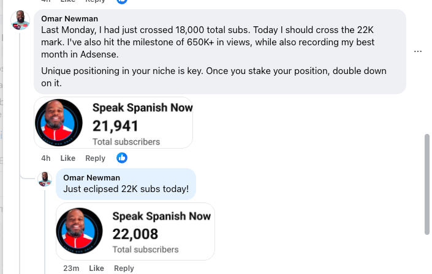Click the channel logo beside the 21,941 count

59,122
